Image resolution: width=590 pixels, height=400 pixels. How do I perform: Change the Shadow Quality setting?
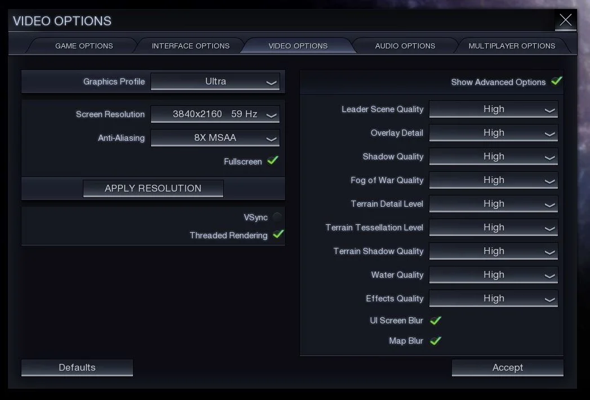click(493, 157)
